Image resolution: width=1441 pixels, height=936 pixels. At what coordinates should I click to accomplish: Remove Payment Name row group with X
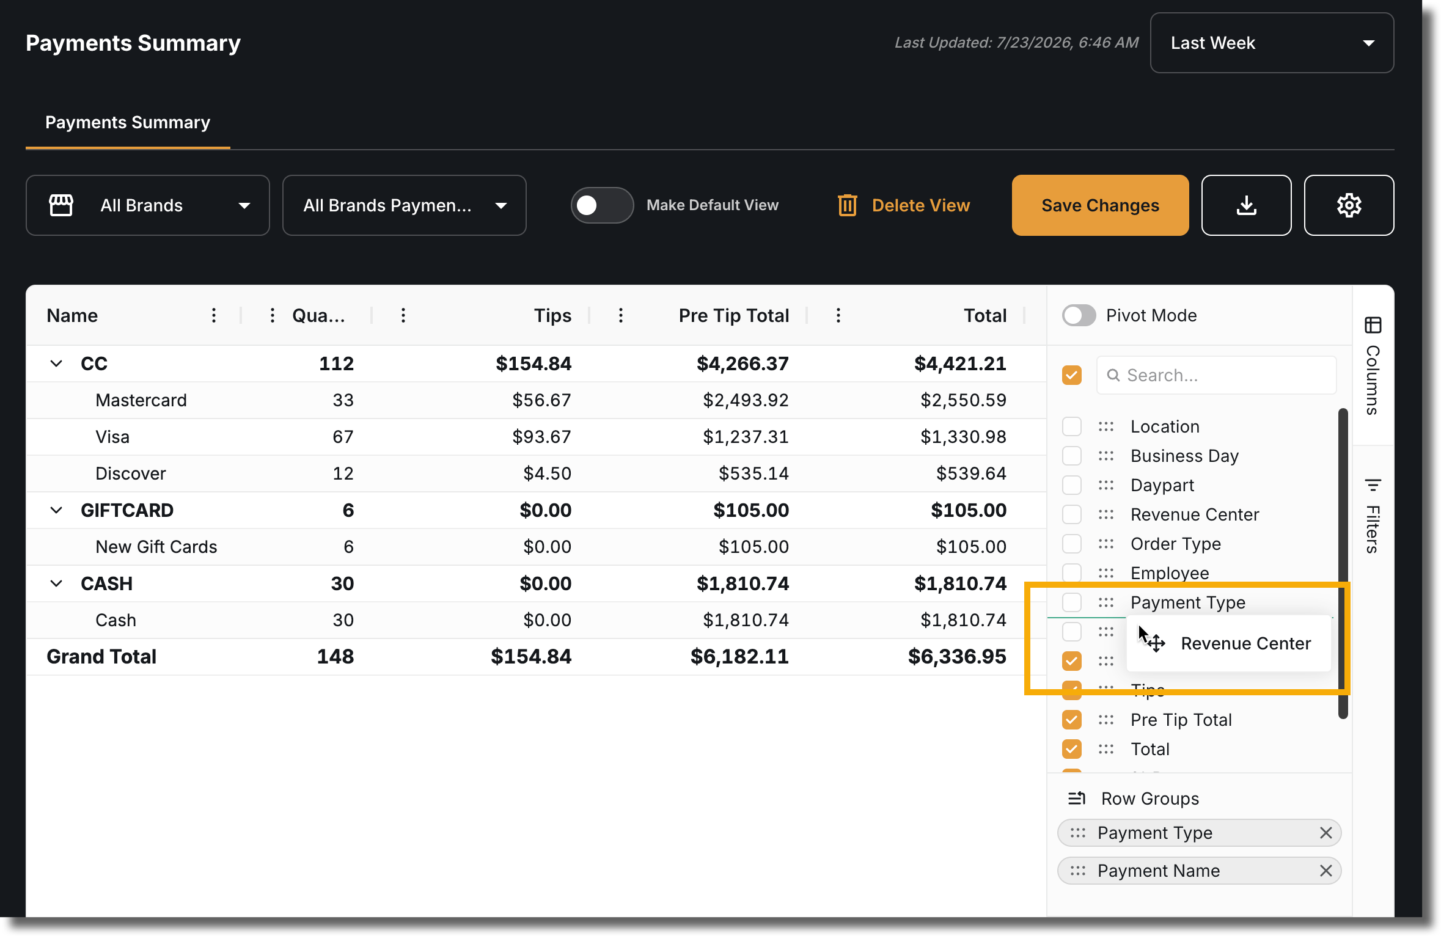[1325, 871]
